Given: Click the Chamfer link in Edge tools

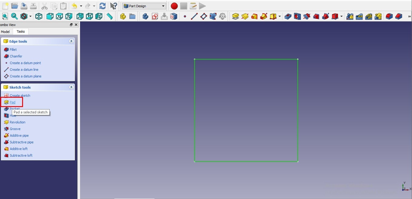Looking at the screenshot, I should (x=16, y=56).
